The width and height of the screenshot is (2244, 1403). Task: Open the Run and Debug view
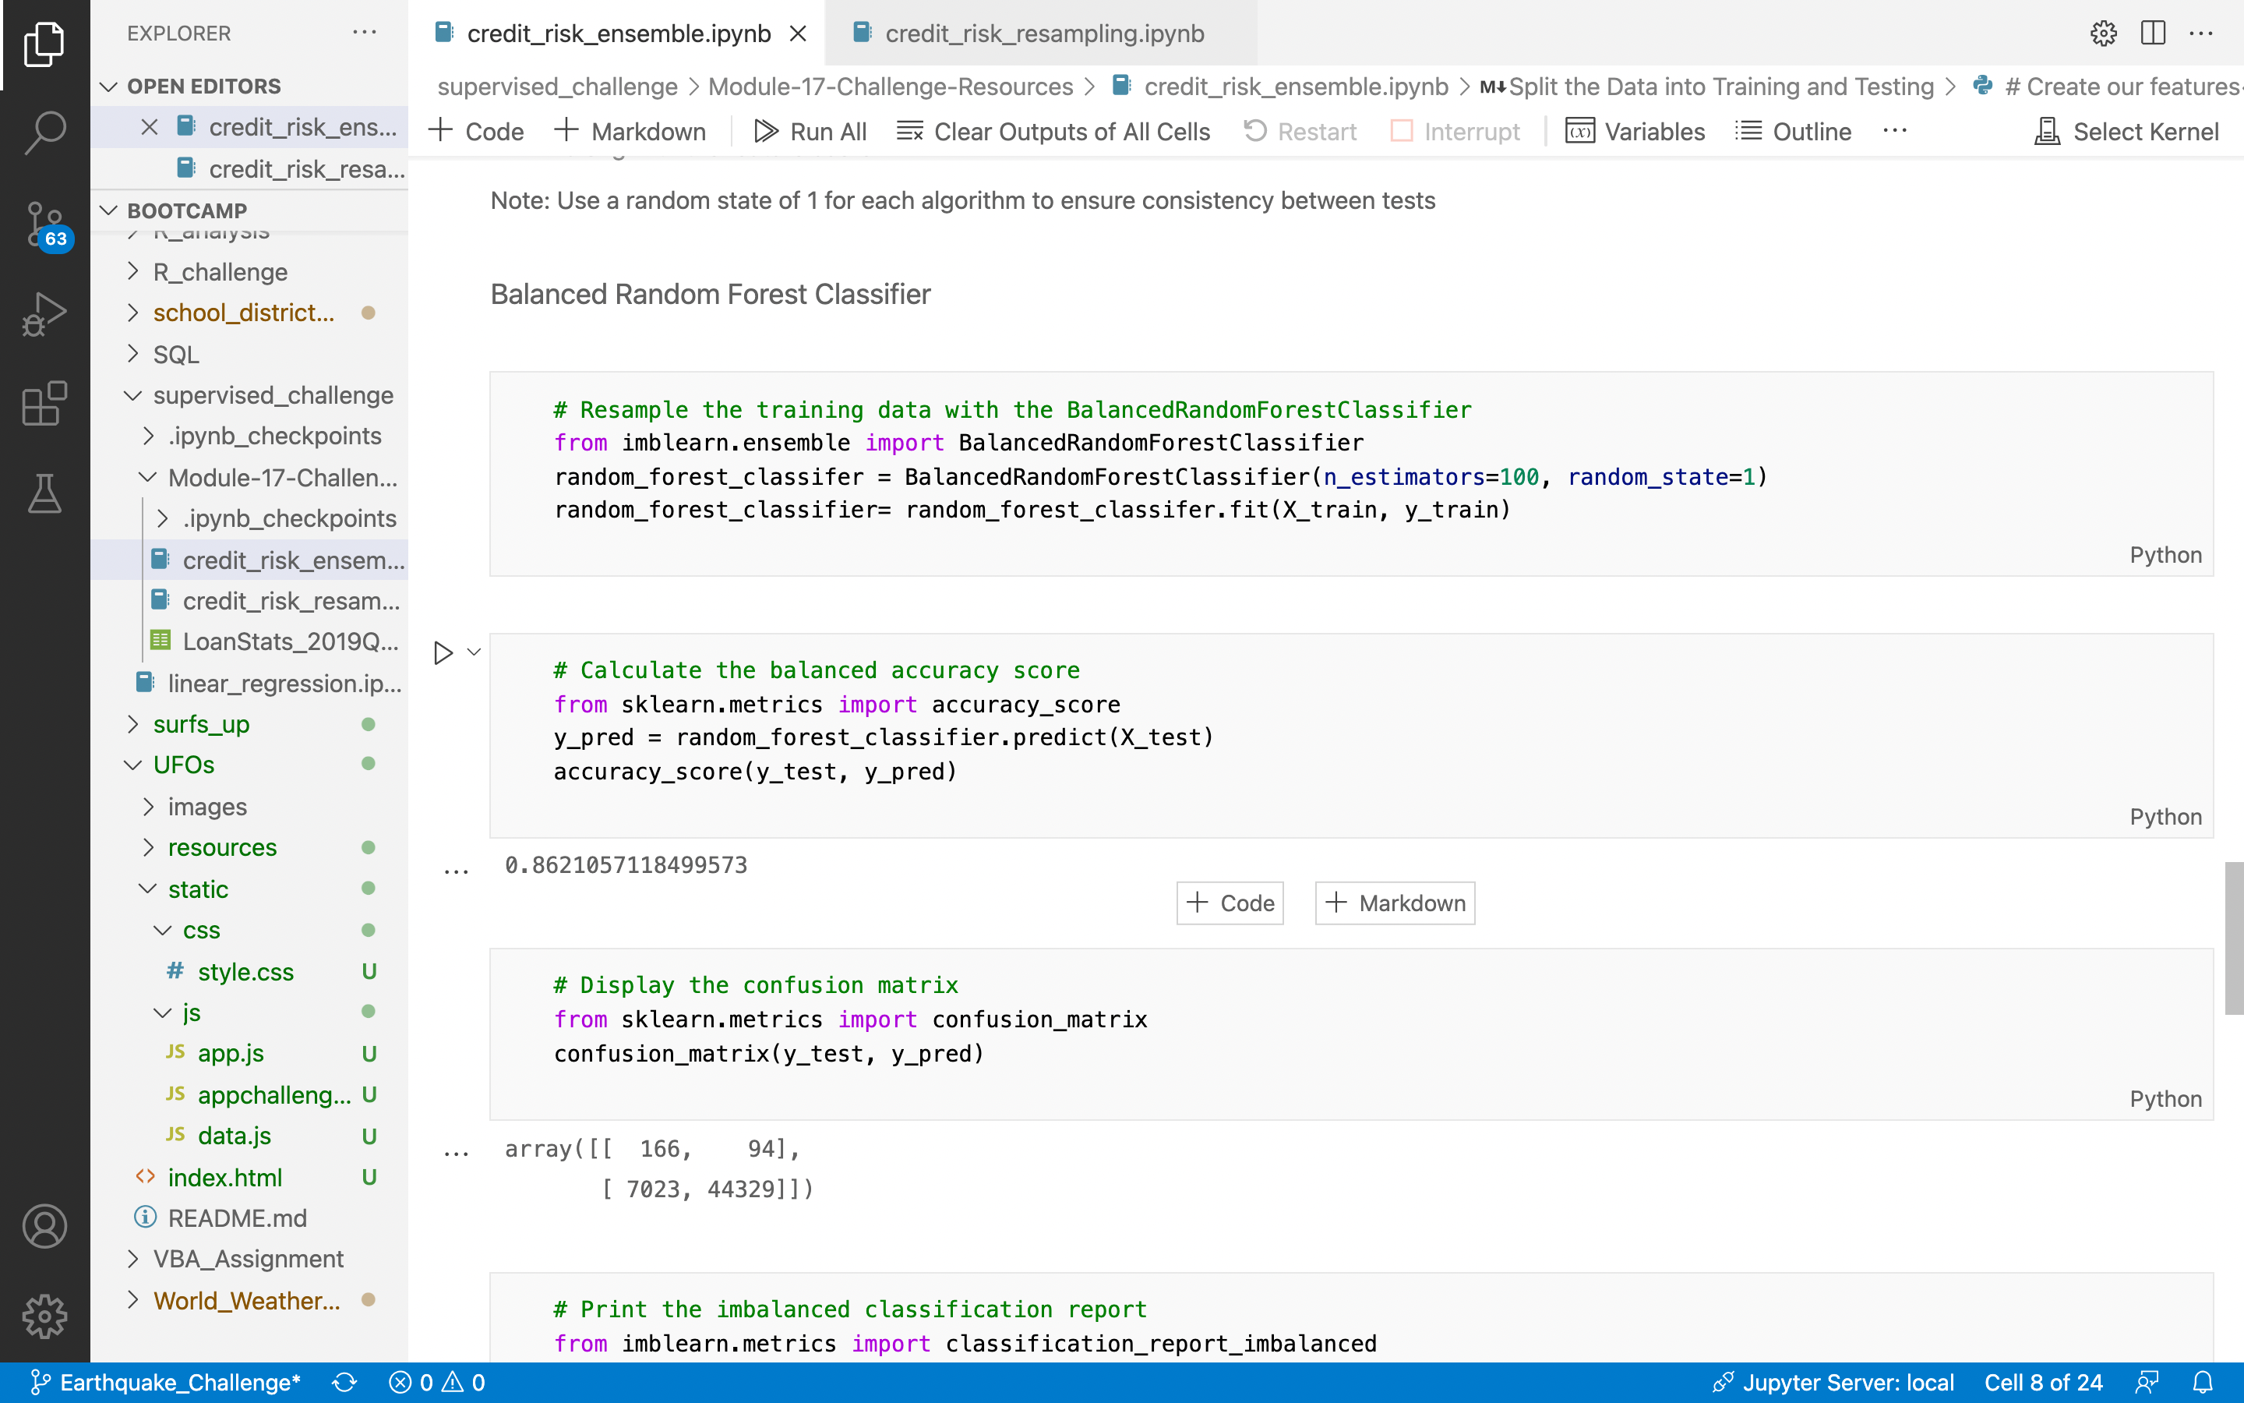[44, 313]
